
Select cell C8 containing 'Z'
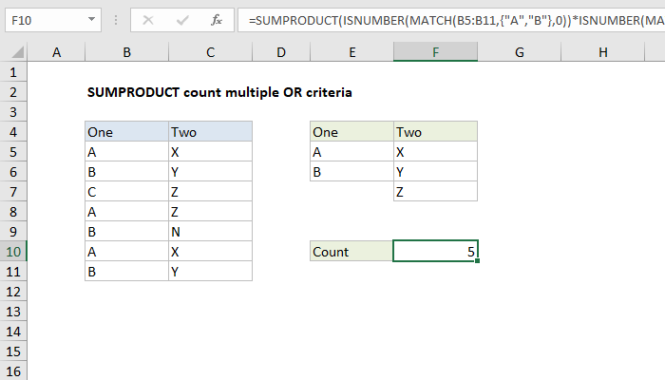[210, 212]
